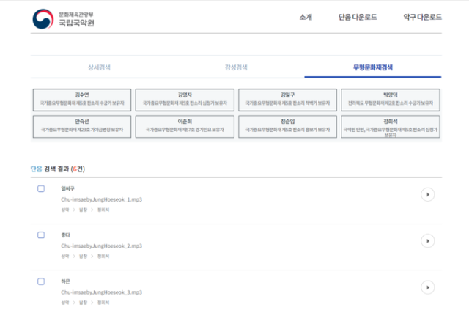
Task: Choose performer 박양덕
Action: [391, 100]
